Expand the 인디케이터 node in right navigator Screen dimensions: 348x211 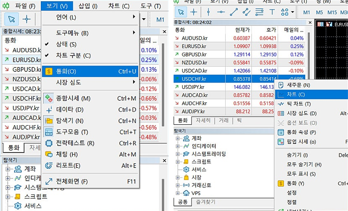point(178,146)
